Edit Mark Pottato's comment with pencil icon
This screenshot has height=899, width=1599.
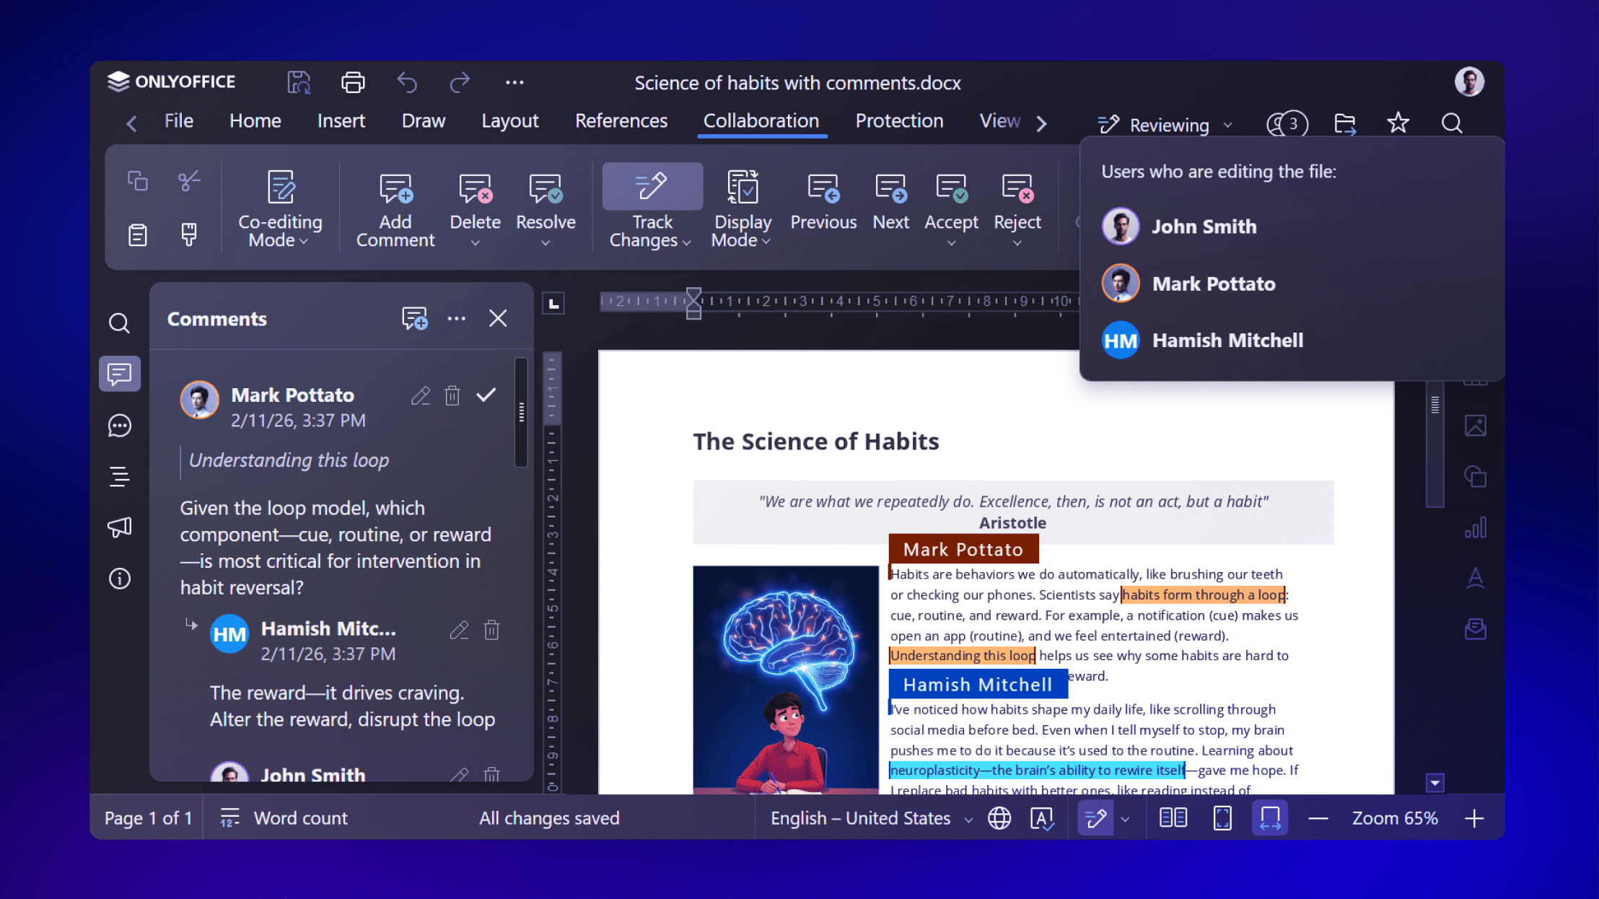tap(421, 395)
